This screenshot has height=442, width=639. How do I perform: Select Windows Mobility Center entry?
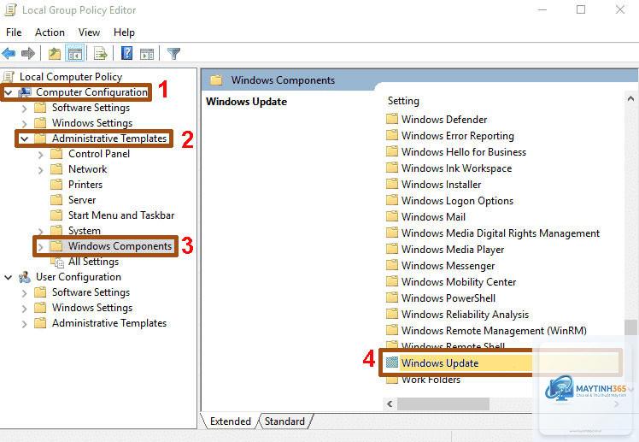pos(459,282)
